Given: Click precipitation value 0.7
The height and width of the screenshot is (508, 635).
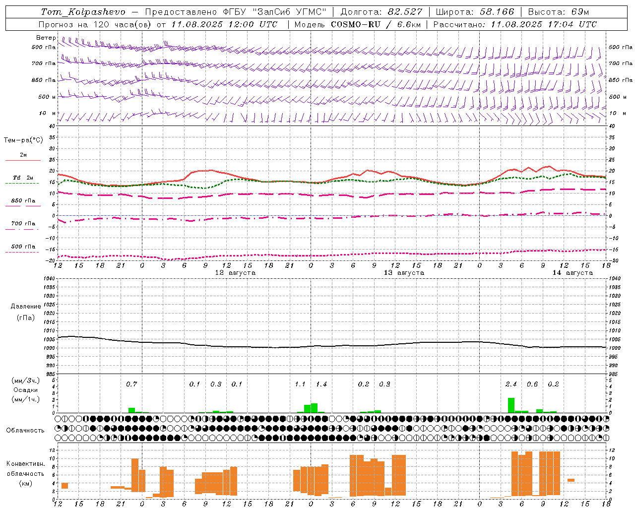Looking at the screenshot, I should tap(131, 384).
